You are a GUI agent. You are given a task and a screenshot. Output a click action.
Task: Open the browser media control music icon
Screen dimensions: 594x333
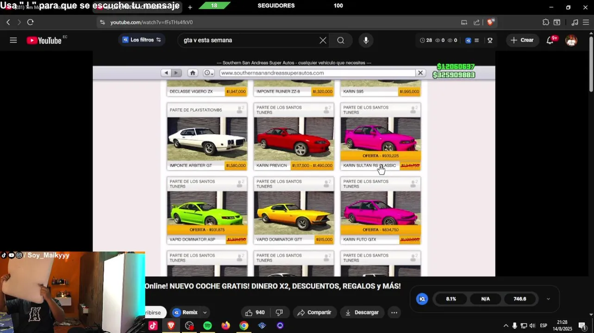pos(575,22)
